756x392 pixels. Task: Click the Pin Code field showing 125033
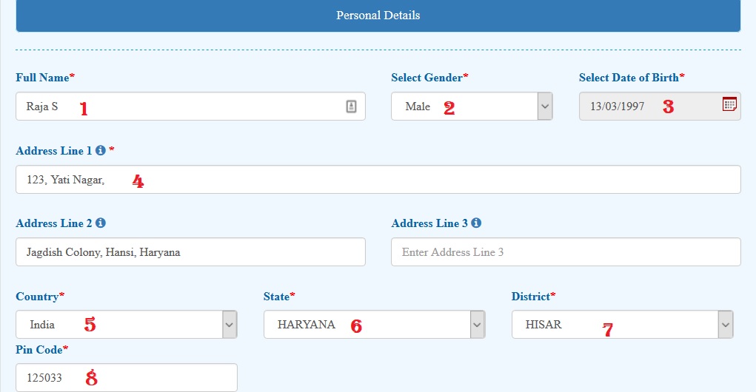(x=127, y=377)
